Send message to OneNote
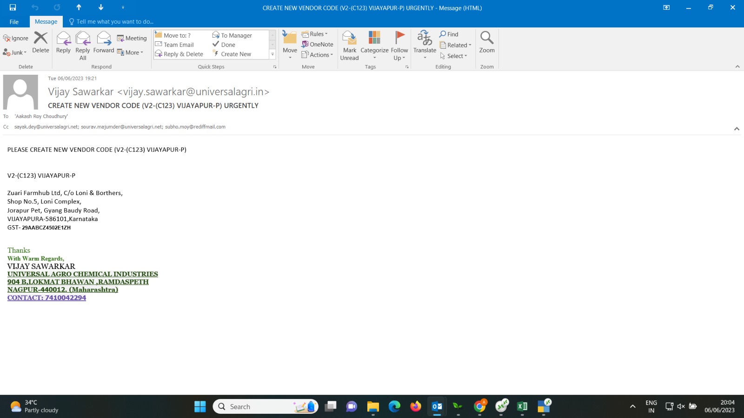Image resolution: width=744 pixels, height=418 pixels. coord(317,45)
